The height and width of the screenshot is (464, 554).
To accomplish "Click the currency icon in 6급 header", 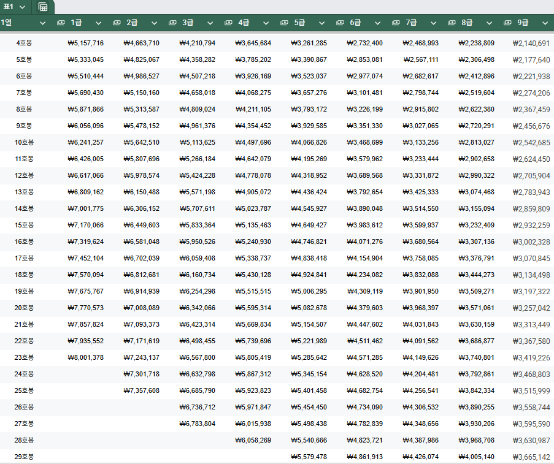I will pos(340,23).
